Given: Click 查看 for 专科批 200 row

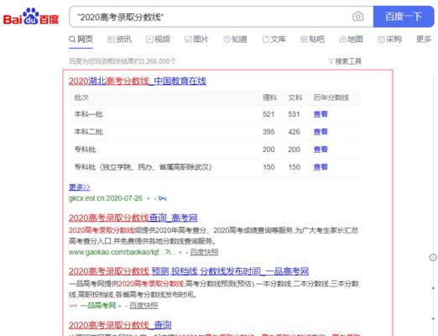Looking at the screenshot, I should point(321,150).
